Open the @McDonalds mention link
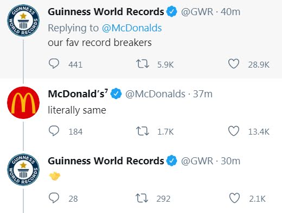The height and width of the screenshot is (213, 282). pos(132,28)
